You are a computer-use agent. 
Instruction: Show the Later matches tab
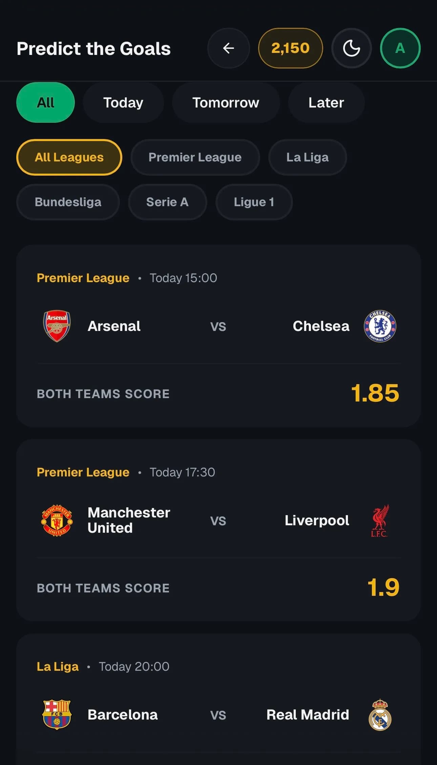click(x=326, y=102)
